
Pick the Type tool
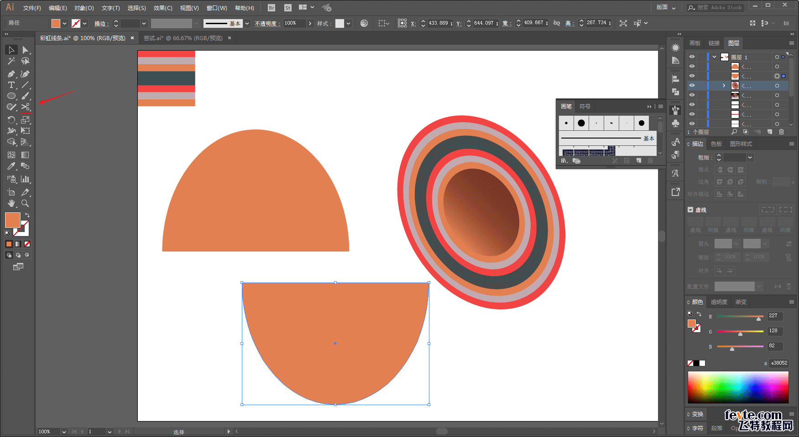pos(11,85)
